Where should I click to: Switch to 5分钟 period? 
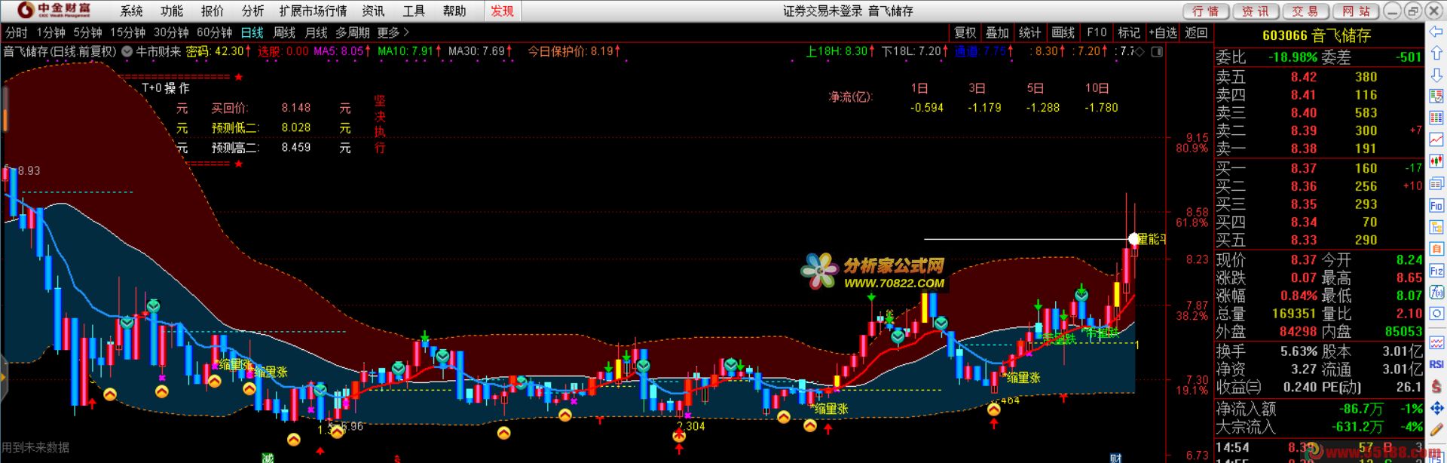pos(87,32)
